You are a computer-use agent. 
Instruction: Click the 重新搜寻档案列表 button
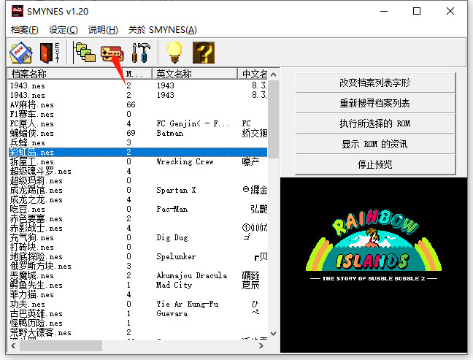tap(375, 103)
